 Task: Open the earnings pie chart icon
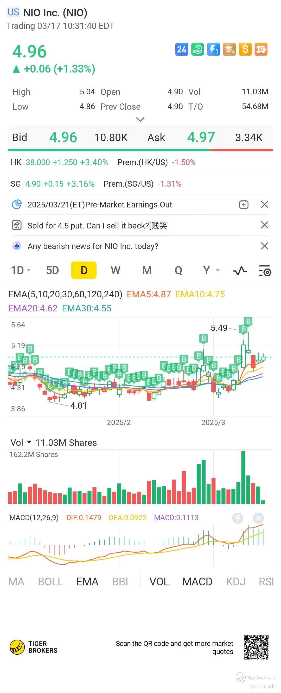pyautogui.click(x=17, y=205)
